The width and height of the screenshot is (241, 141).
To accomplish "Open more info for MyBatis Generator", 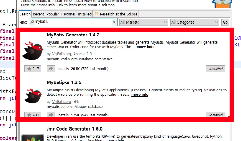I will pyautogui.click(x=145, y=47).
